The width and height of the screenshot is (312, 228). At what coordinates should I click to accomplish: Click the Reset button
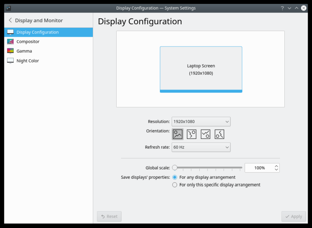pyautogui.click(x=109, y=216)
